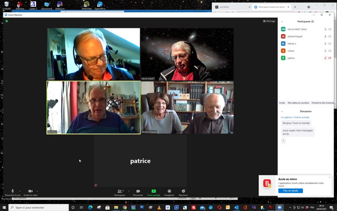Open the Jupiter 2 desktop shortcut
The image size is (337, 211).
(x=33, y=6)
